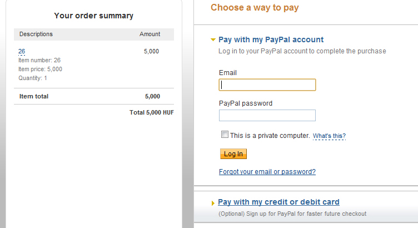Image resolution: width=418 pixels, height=228 pixels.
Task: Open the What's this? help link
Action: [329, 136]
